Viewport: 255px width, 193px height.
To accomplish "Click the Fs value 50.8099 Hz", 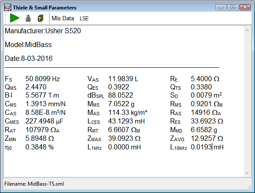I will [43, 79].
